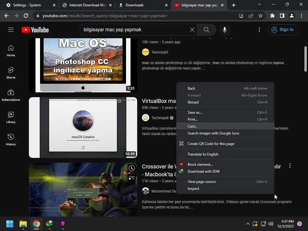
Task: Choose Search images with Google Lens
Action: point(225,133)
